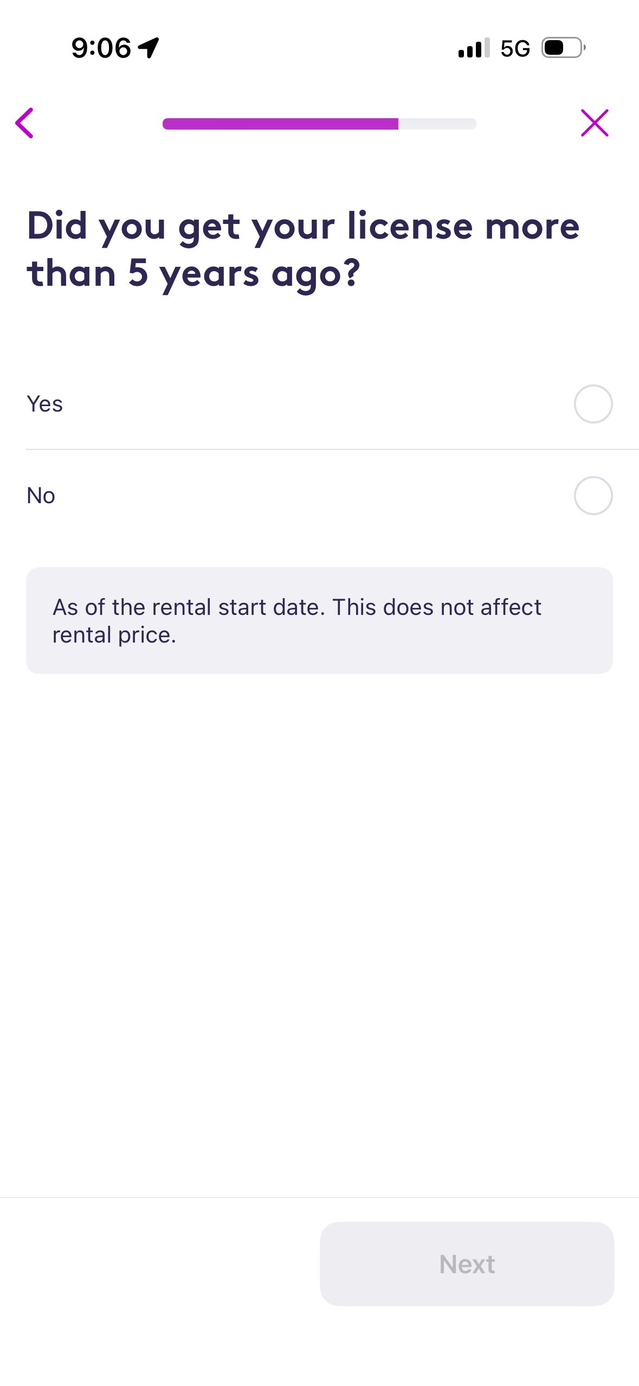
Task: Tap the Yes row area
Action: click(x=319, y=404)
